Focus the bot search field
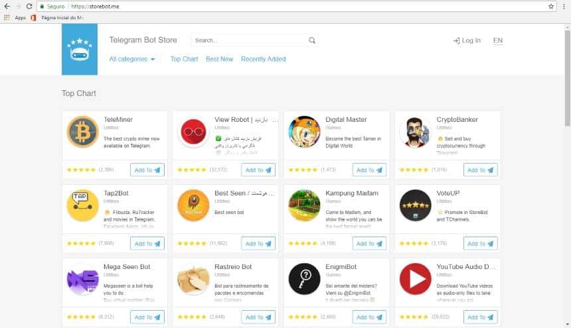 coord(249,40)
